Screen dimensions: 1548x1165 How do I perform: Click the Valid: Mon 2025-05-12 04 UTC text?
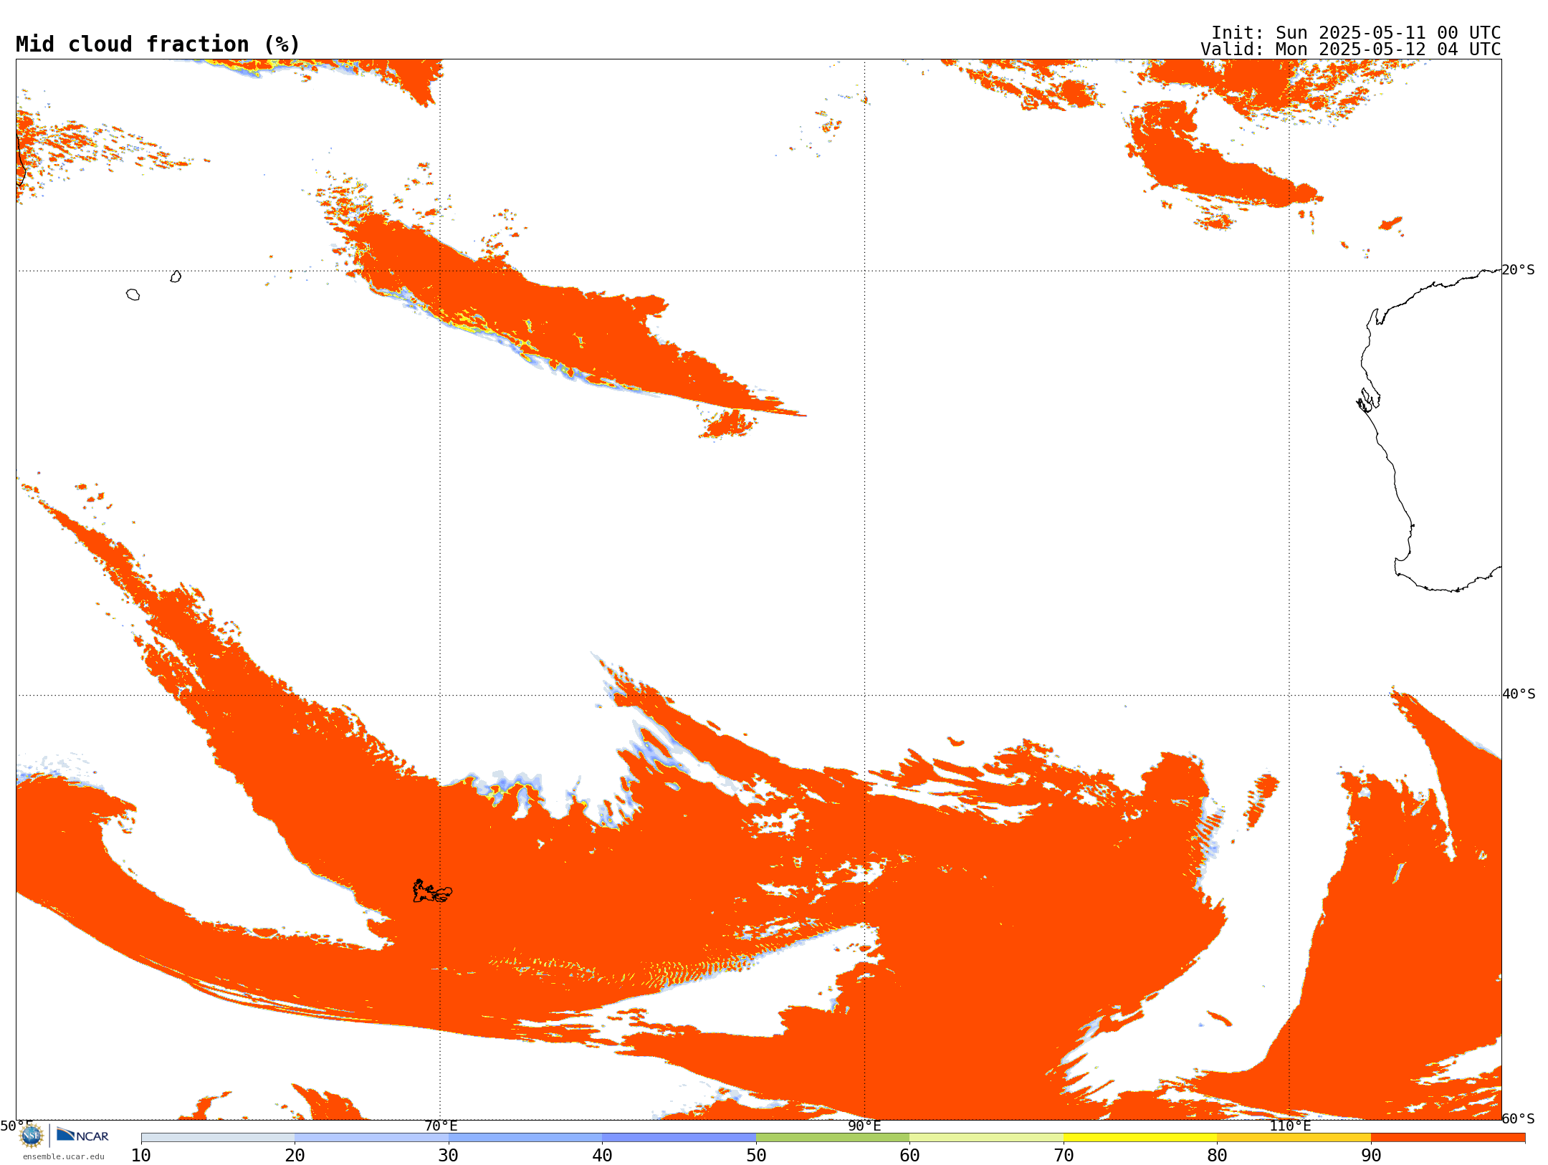[1350, 49]
